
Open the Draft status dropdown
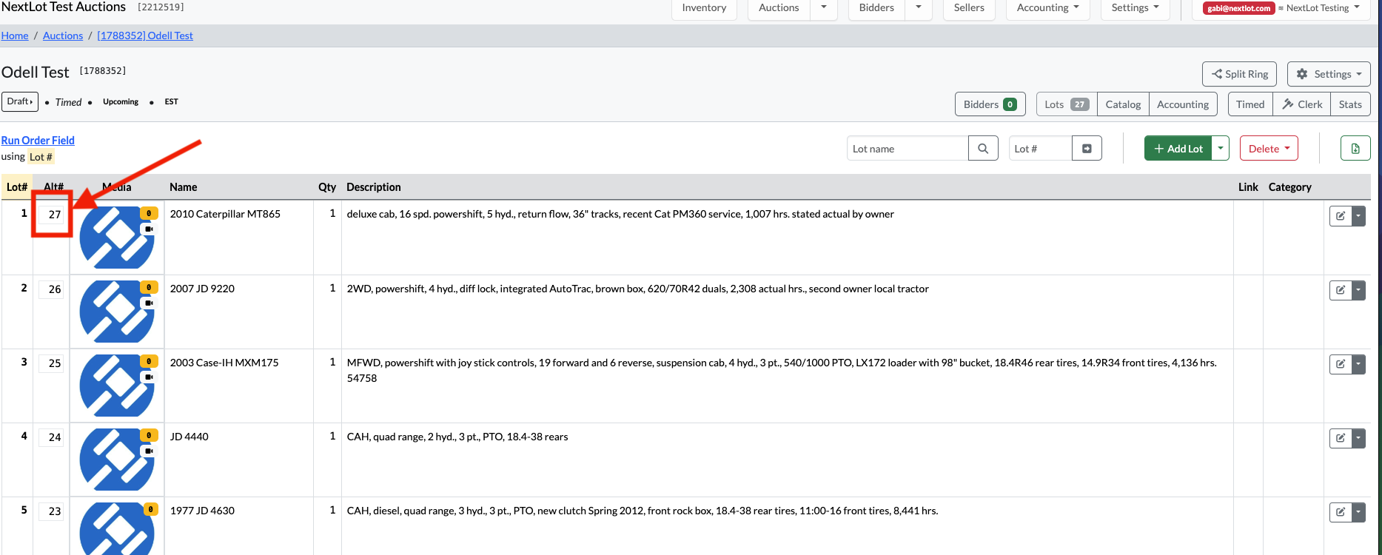[20, 101]
